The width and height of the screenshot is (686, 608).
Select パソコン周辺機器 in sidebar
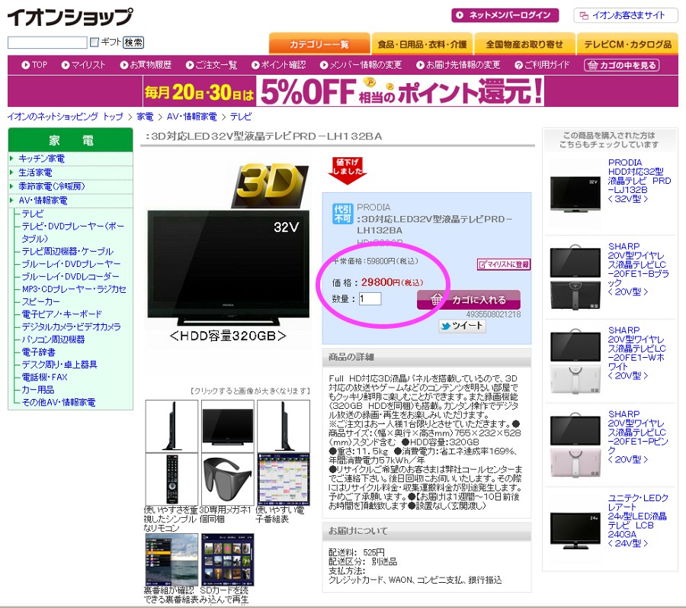(x=53, y=339)
